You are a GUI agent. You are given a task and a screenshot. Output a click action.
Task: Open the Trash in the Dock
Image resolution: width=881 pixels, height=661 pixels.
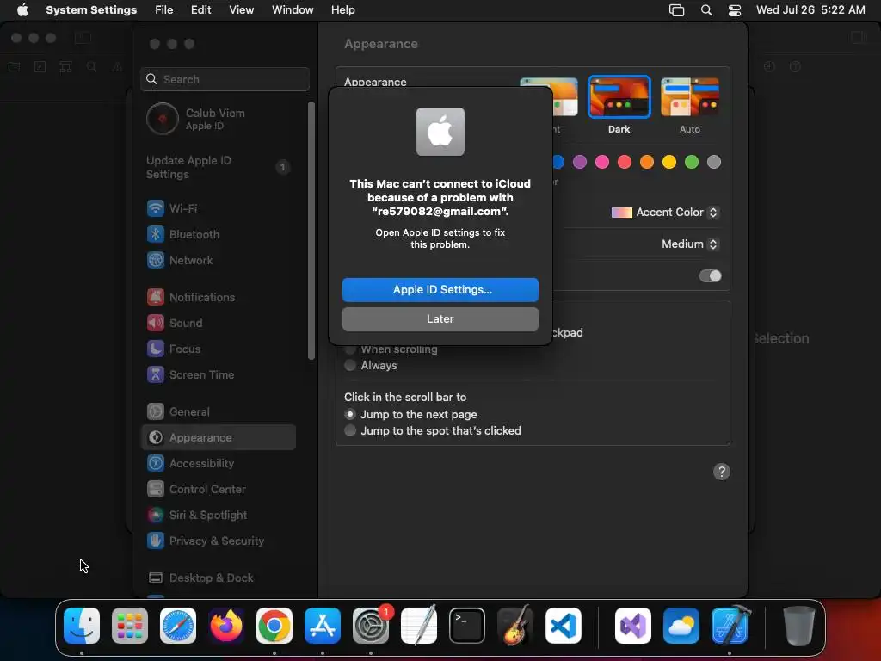(x=799, y=626)
